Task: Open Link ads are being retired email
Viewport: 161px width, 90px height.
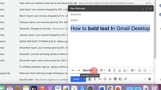Action: 34,54
